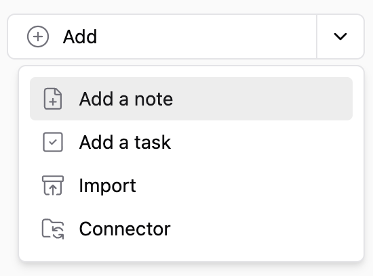
Task: Click the document-plus icon for Add a note
Action: (53, 99)
